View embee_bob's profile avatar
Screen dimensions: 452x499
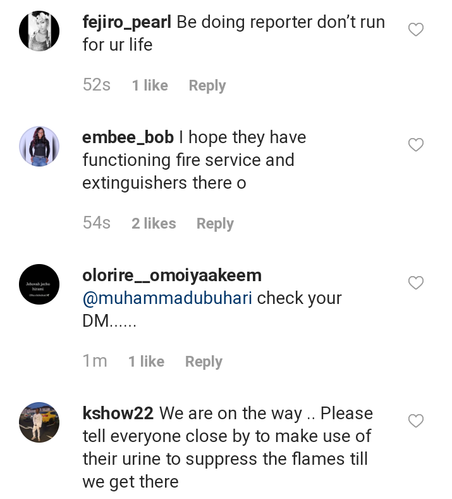[39, 146]
